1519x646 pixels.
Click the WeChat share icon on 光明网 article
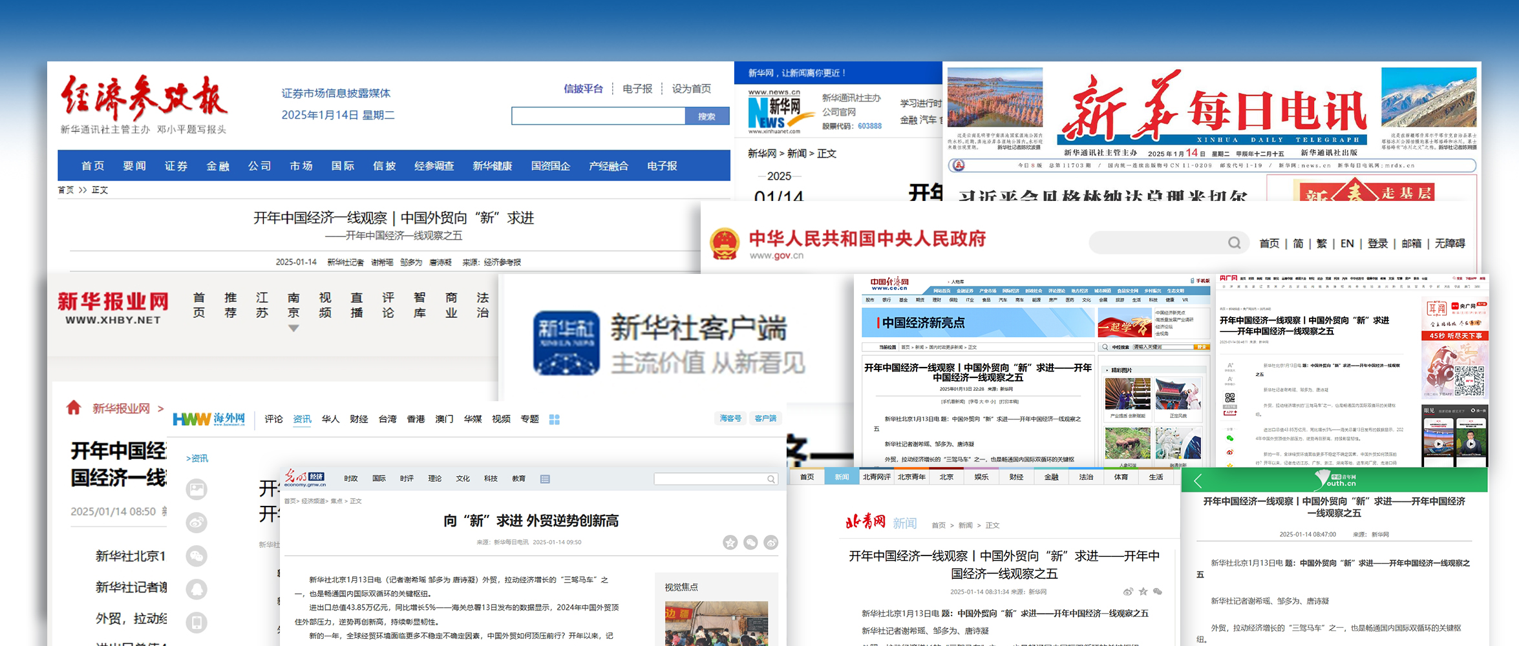coord(750,543)
